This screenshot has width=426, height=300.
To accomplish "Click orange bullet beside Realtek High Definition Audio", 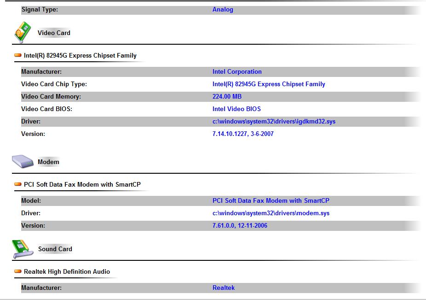I will tap(18, 271).
